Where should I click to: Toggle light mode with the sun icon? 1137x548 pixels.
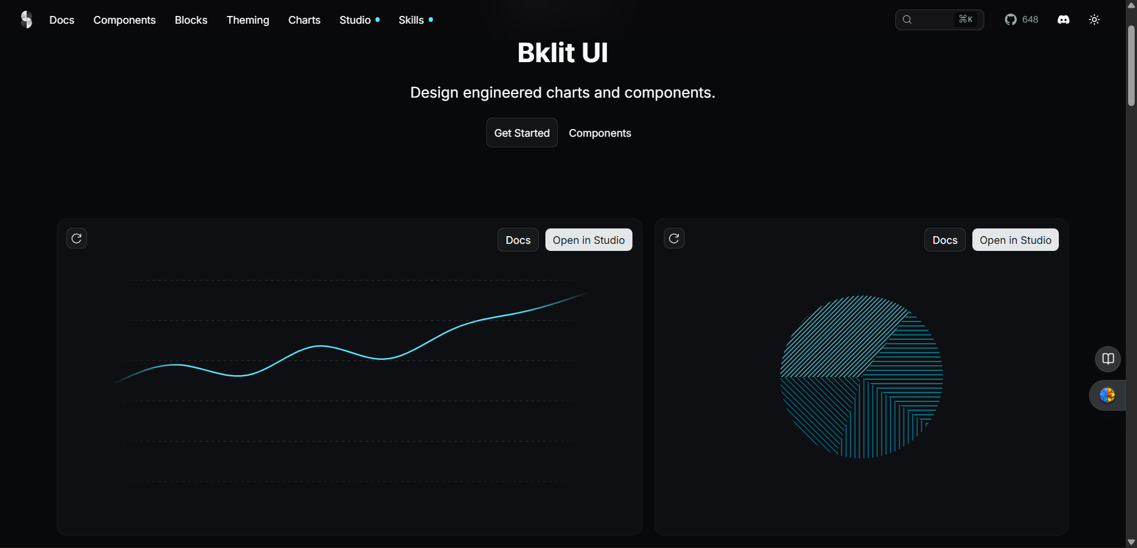(1094, 20)
